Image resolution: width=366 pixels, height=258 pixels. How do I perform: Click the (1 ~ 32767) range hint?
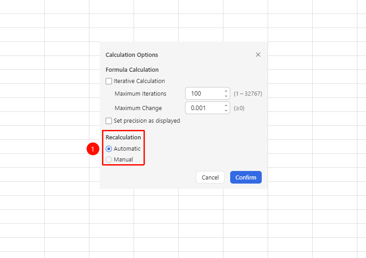(248, 94)
